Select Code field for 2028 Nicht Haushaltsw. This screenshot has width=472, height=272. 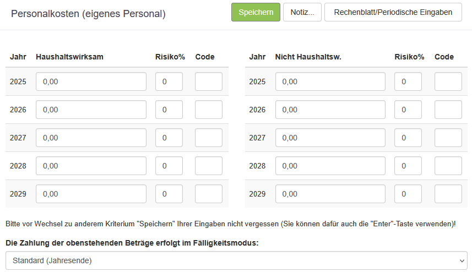coord(448,166)
